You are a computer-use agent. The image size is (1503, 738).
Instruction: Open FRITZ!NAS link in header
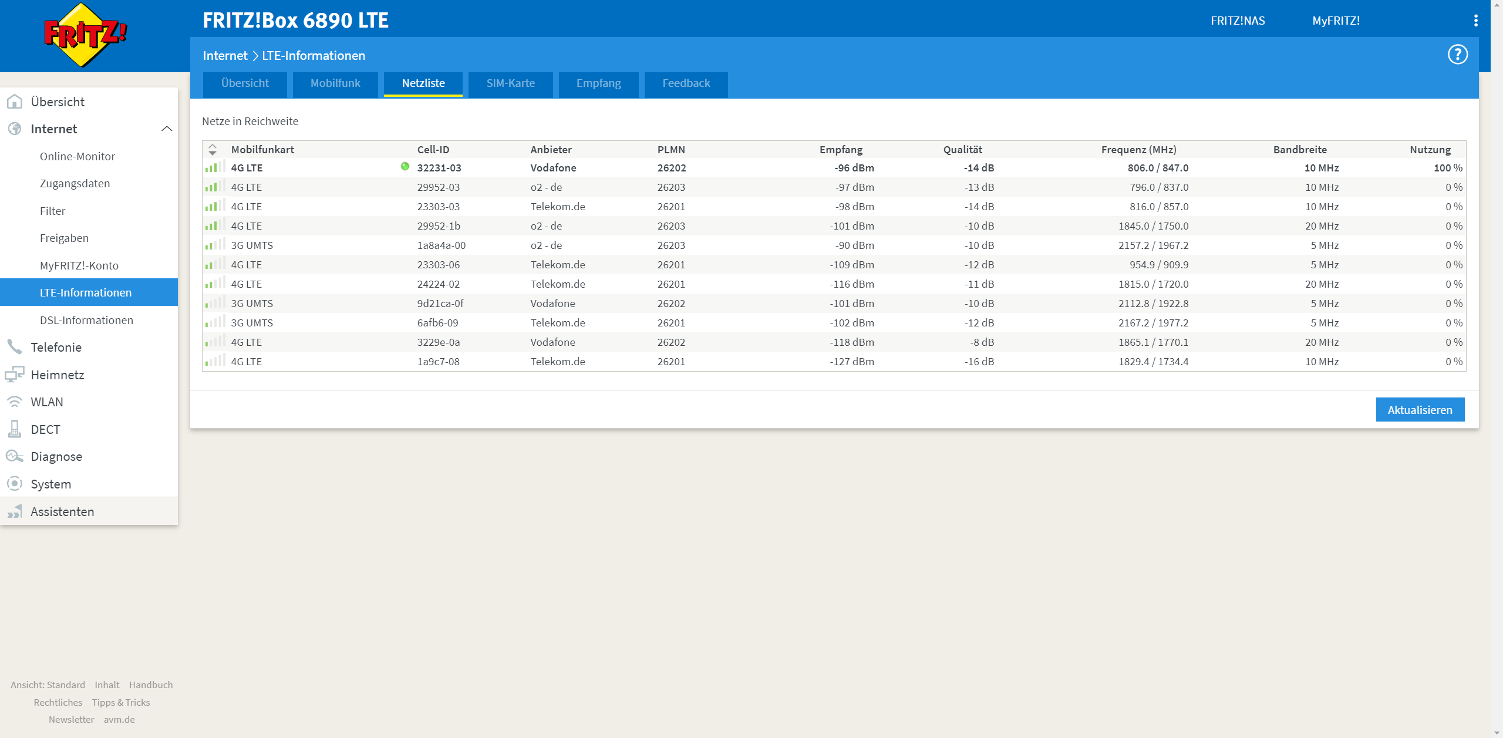click(x=1238, y=21)
